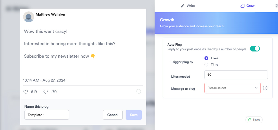Click the pencil icon on Write tab
The height and width of the screenshot is (130, 278).
(x=182, y=6)
